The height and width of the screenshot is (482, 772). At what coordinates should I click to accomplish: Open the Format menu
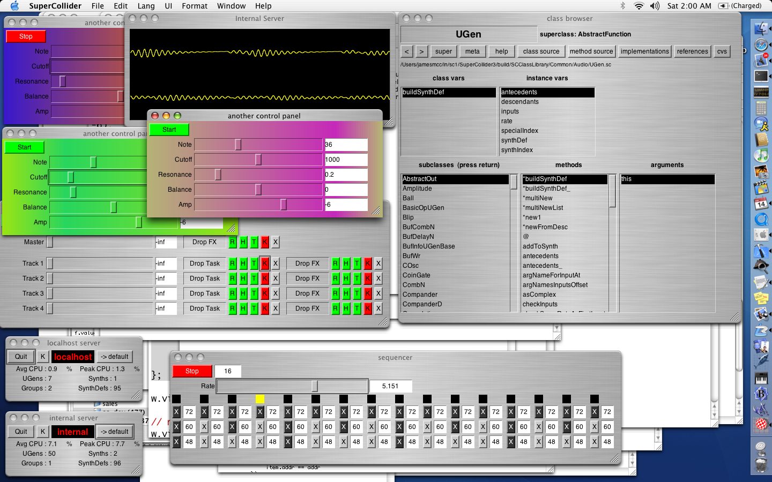[x=195, y=6]
